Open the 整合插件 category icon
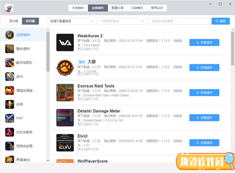This screenshot has height=173, width=235. 9,49
